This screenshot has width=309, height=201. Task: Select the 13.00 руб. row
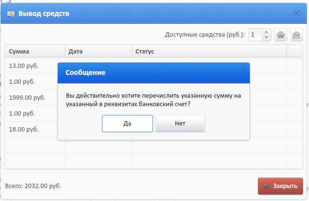pyautogui.click(x=31, y=66)
